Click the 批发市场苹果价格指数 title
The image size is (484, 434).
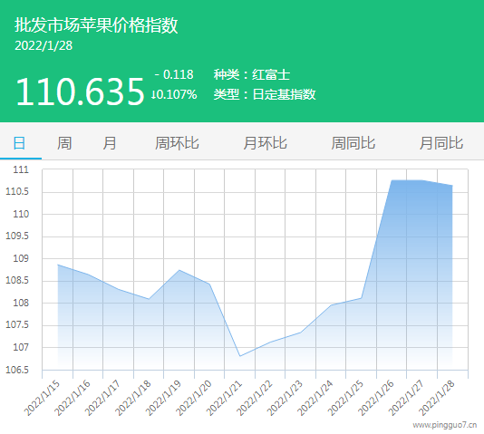tap(96, 25)
